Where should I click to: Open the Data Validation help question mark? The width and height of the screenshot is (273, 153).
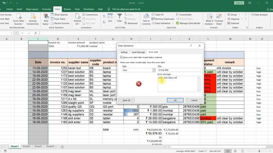[191, 45]
